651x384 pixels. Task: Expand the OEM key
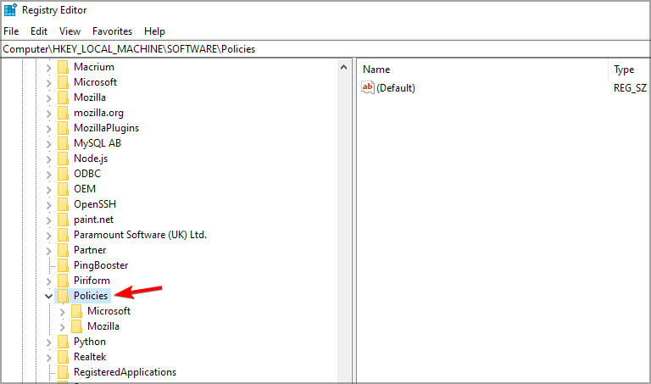point(48,189)
